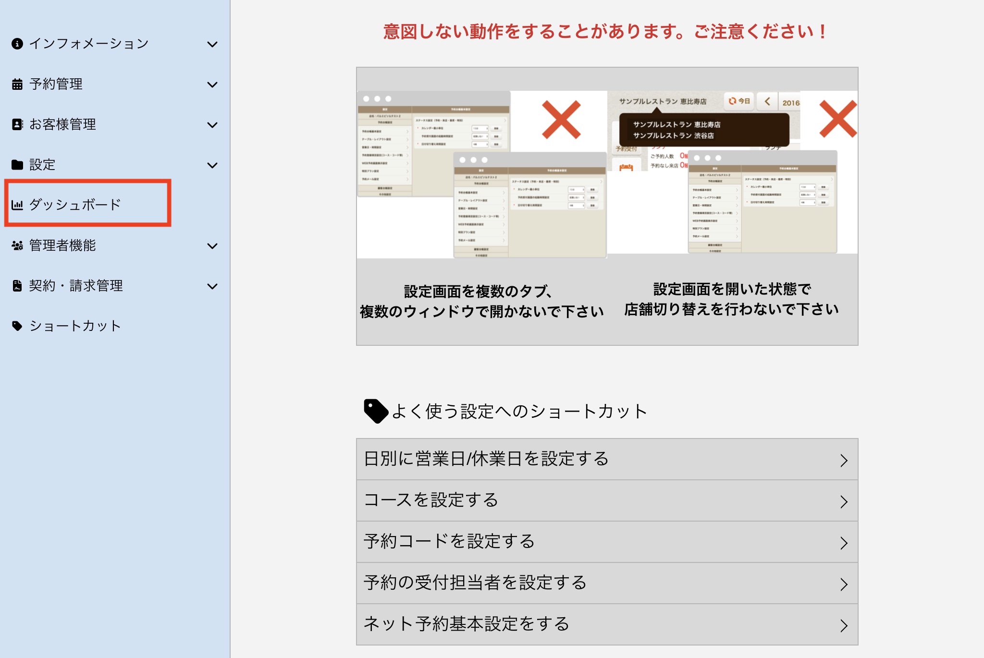Expand the 設定 section chevron

[x=212, y=165]
